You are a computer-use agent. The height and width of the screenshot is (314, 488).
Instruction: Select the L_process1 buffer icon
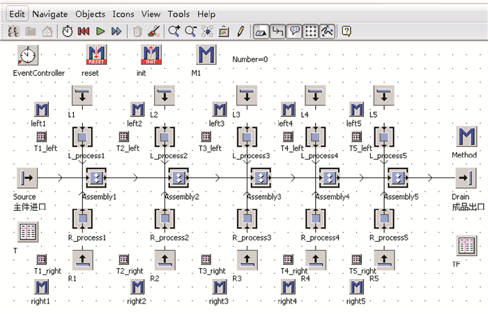[x=83, y=136]
